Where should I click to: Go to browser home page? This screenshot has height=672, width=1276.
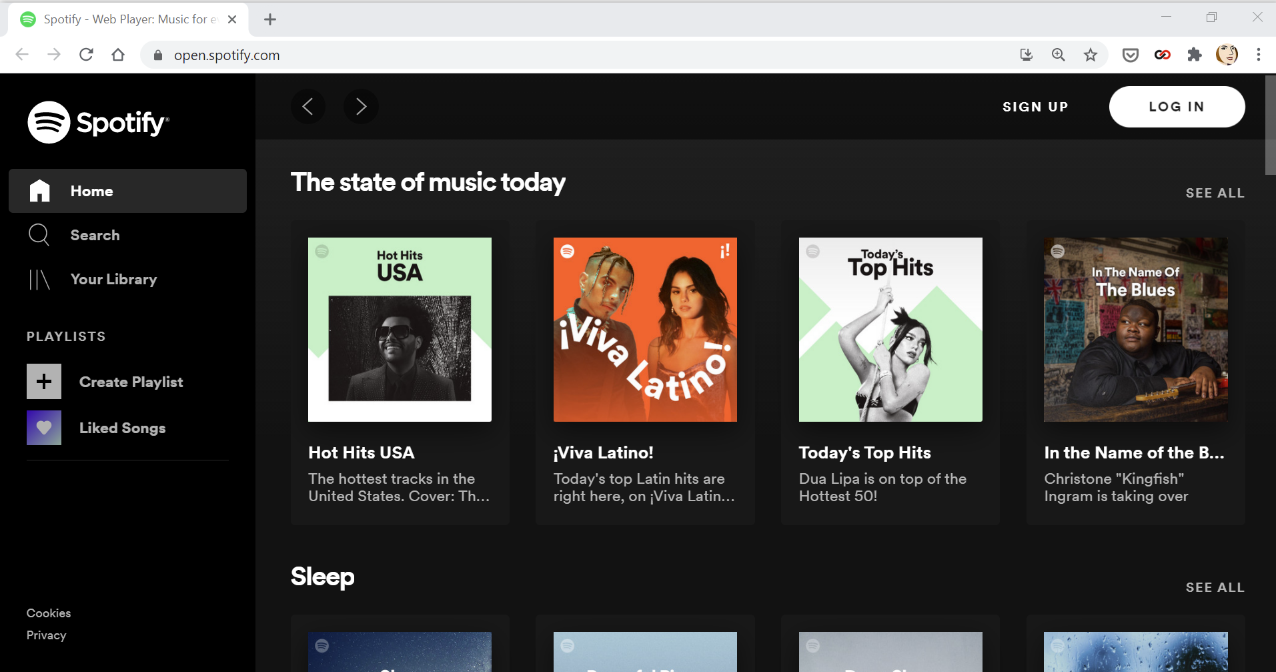pos(118,55)
